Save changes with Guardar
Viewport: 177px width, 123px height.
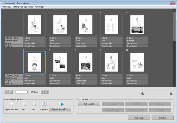pos(139,118)
